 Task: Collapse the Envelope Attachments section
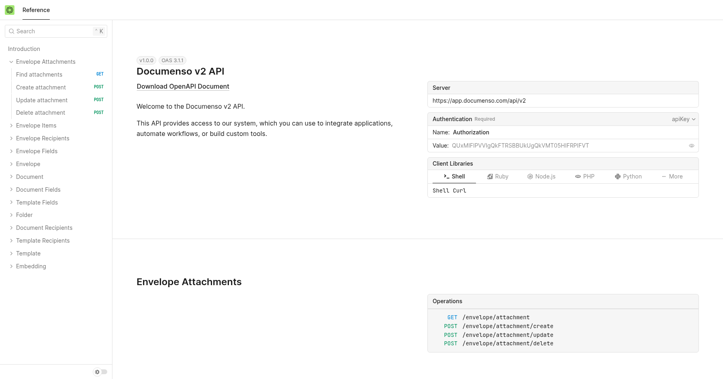coord(11,62)
